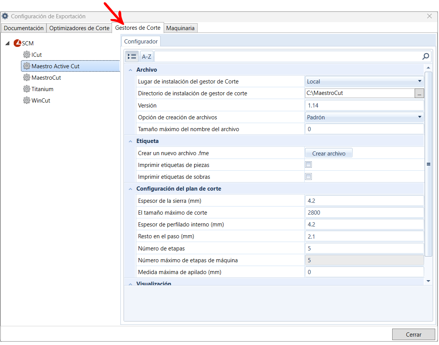
Task: Enable Imprimir etiquetas de piezas checkbox
Action: coord(308,165)
